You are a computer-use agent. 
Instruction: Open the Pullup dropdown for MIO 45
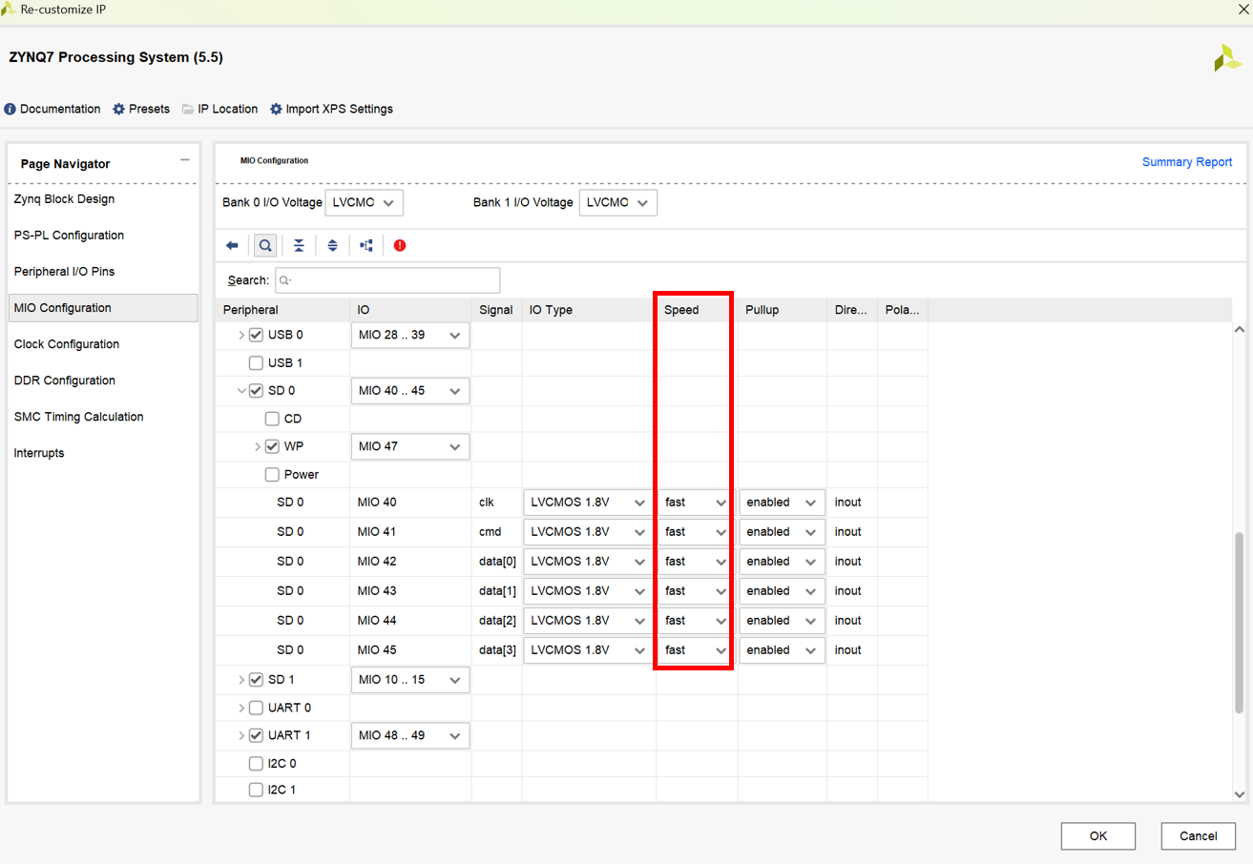782,650
